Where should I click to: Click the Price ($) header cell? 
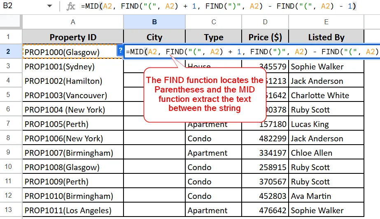265,37
